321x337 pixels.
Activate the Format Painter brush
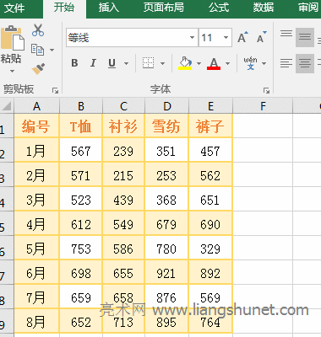click(x=38, y=68)
